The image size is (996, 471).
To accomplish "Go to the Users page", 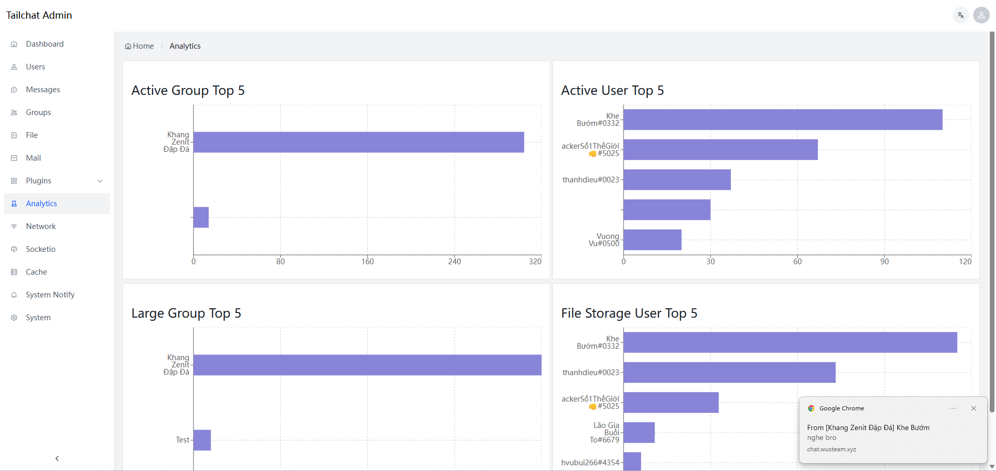I will tap(35, 67).
